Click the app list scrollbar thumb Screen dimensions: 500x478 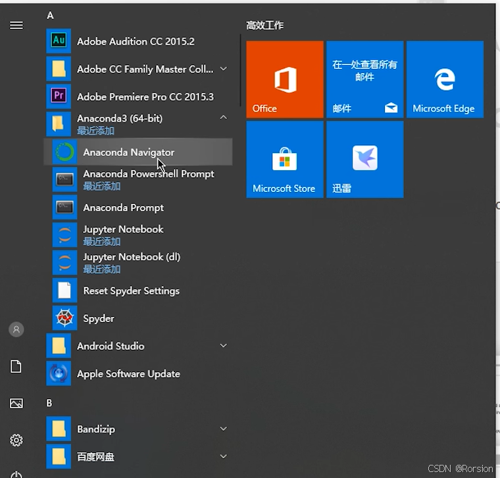point(240,70)
